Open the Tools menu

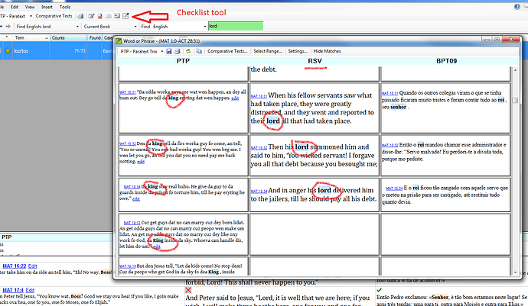(64, 7)
